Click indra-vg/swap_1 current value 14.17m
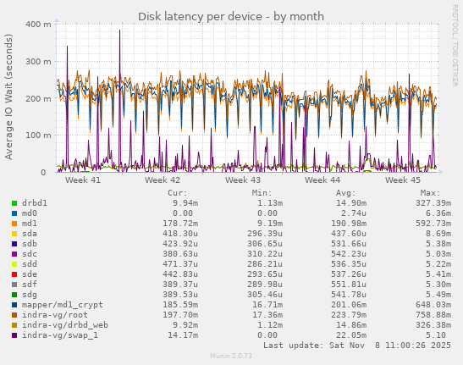Image resolution: width=463 pixels, height=365 pixels. [x=183, y=335]
